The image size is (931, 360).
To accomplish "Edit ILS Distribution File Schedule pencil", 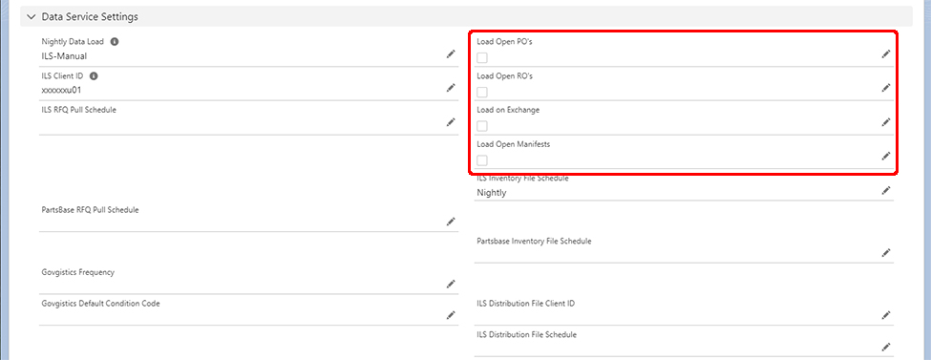I will click(886, 347).
